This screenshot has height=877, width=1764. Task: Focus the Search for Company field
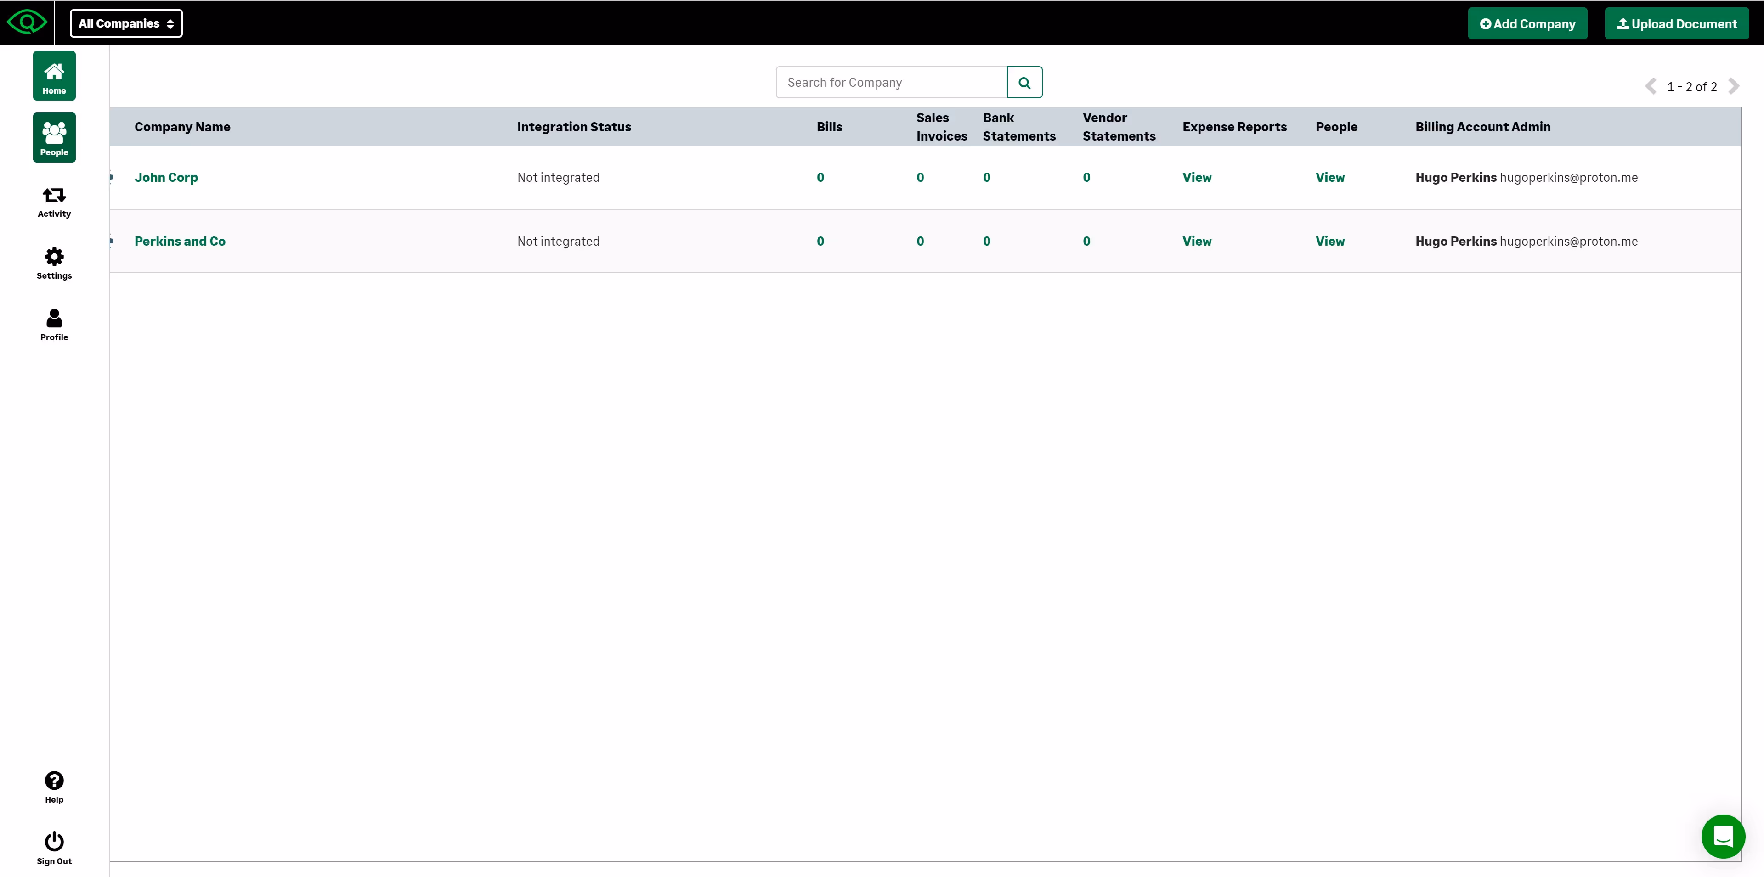point(891,83)
